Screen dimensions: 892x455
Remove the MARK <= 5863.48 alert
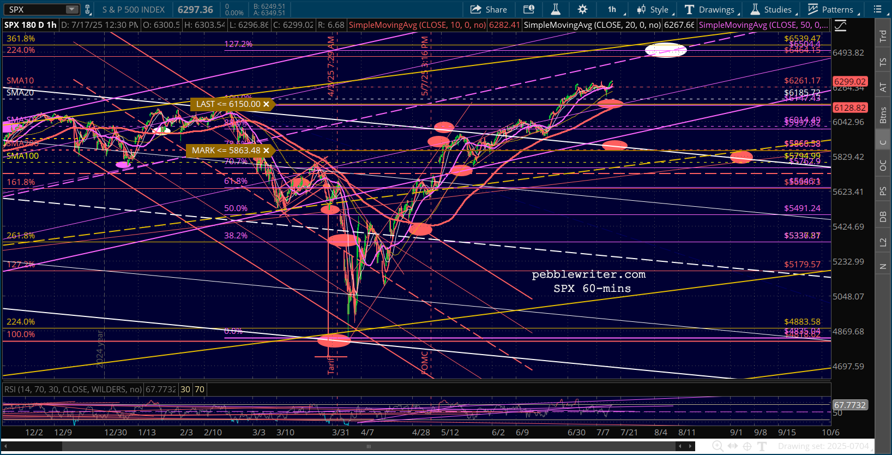coord(266,151)
